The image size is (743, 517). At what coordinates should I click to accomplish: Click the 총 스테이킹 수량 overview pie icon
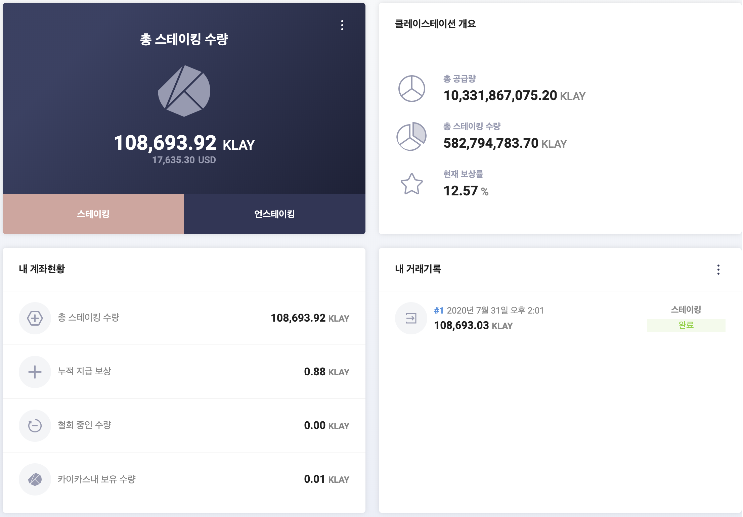pos(411,136)
